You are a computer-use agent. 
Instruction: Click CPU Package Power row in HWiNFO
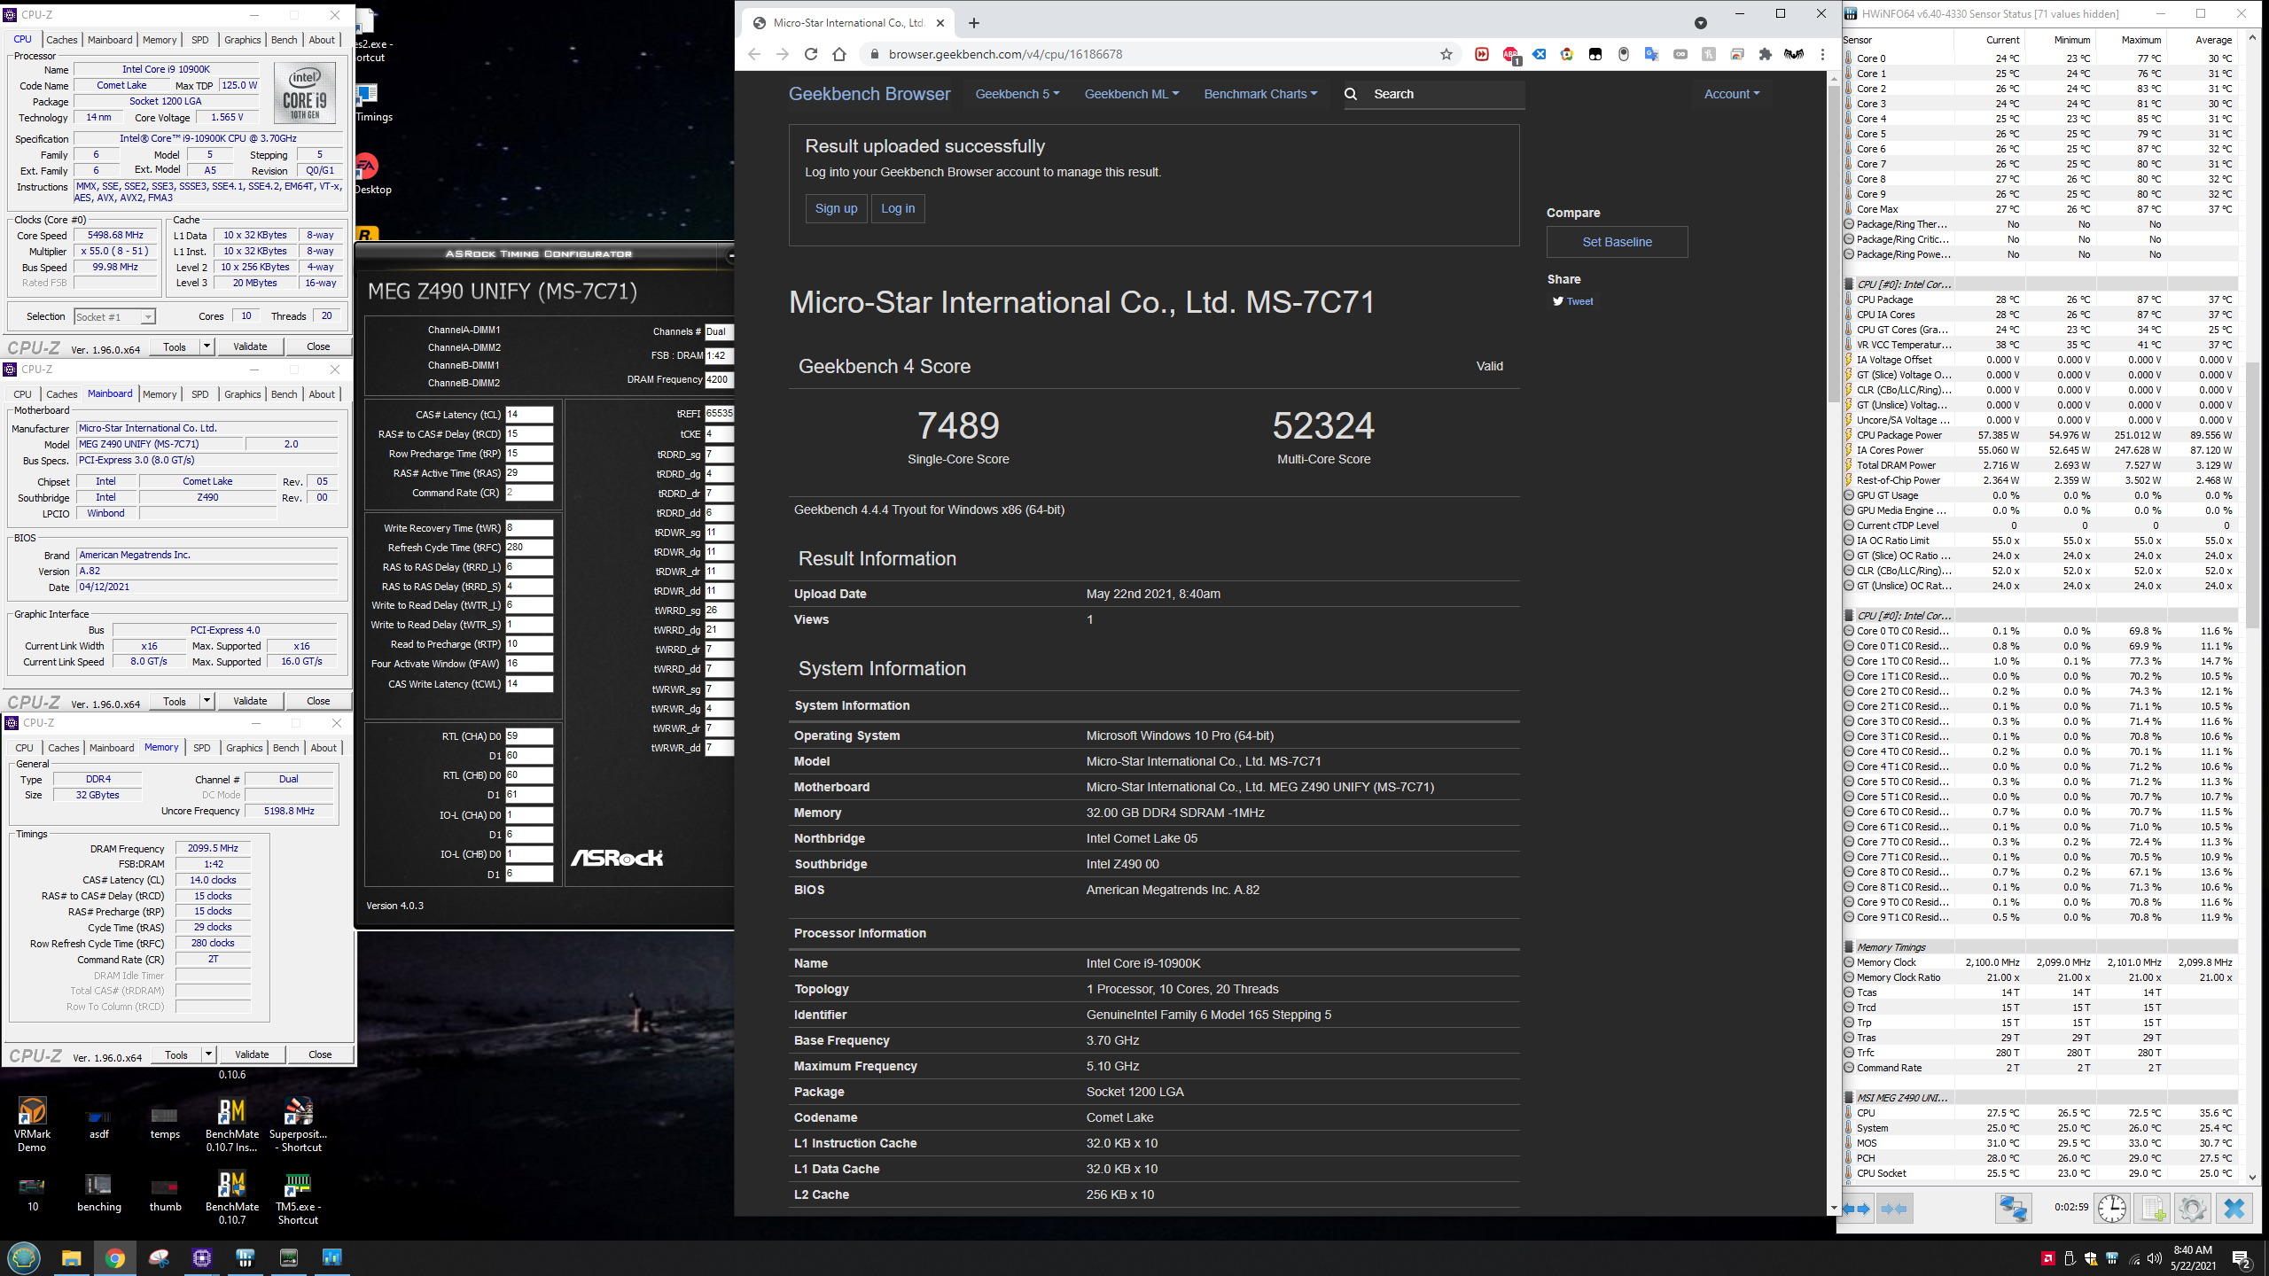tap(2039, 435)
